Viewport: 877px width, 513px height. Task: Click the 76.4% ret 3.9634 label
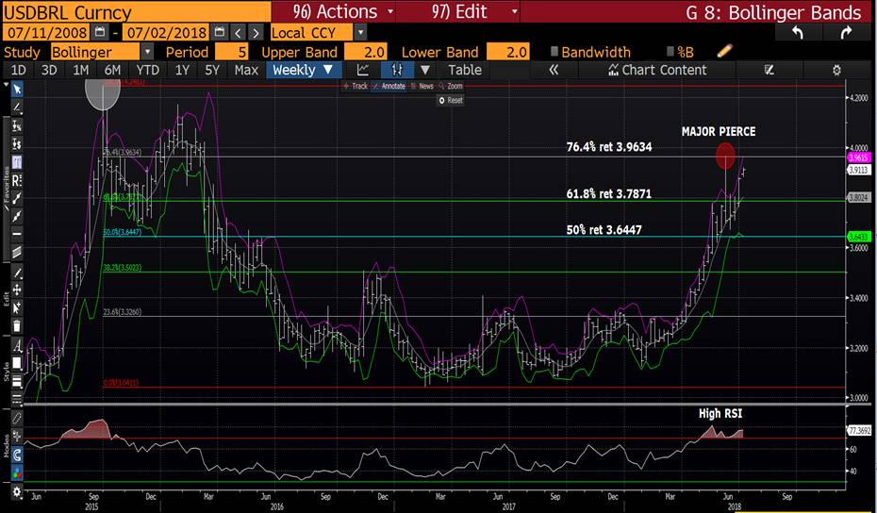pyautogui.click(x=609, y=148)
